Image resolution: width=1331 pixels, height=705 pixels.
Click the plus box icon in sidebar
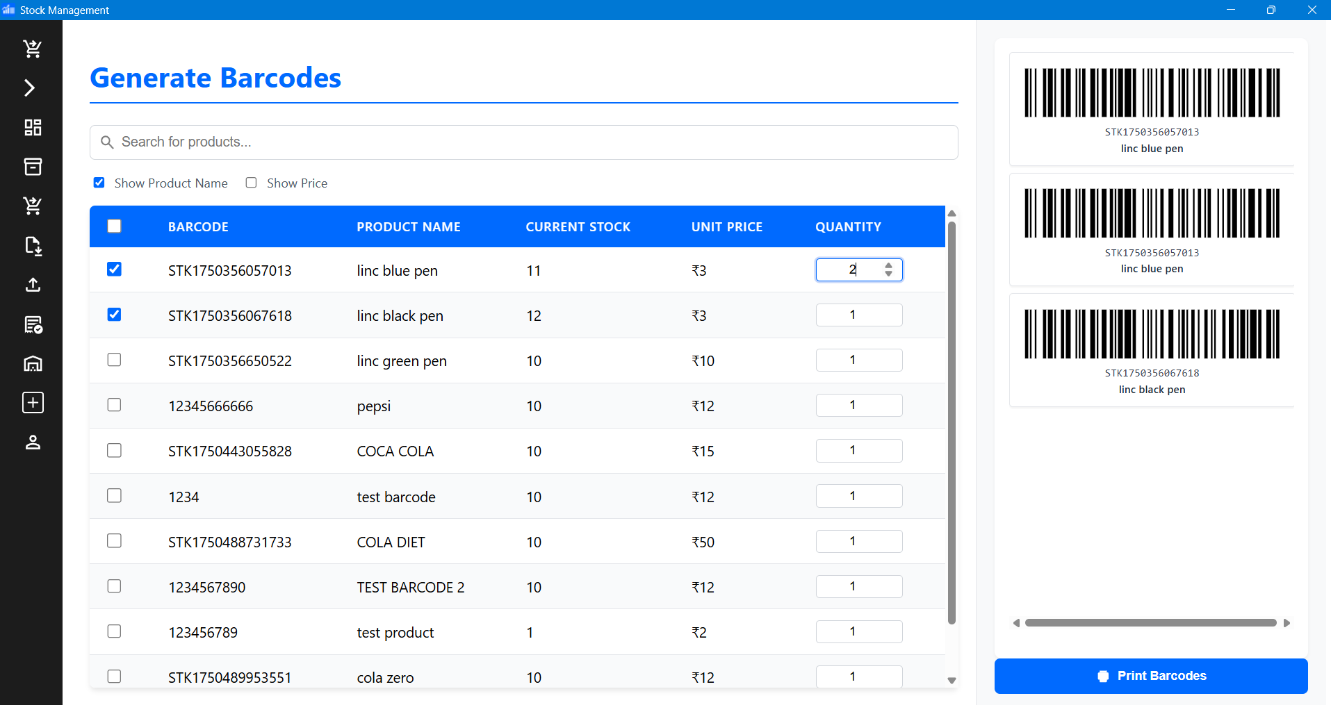tap(33, 403)
